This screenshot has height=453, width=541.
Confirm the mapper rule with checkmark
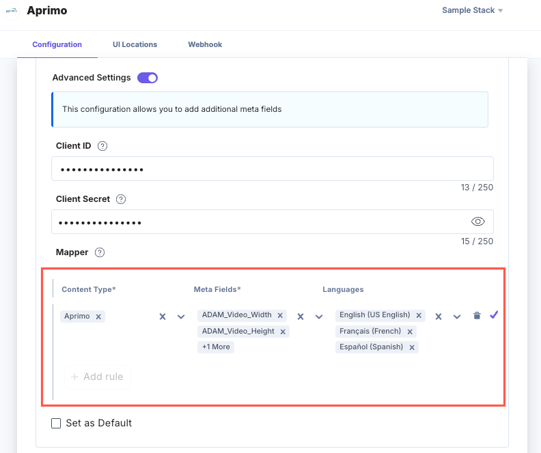tap(494, 315)
